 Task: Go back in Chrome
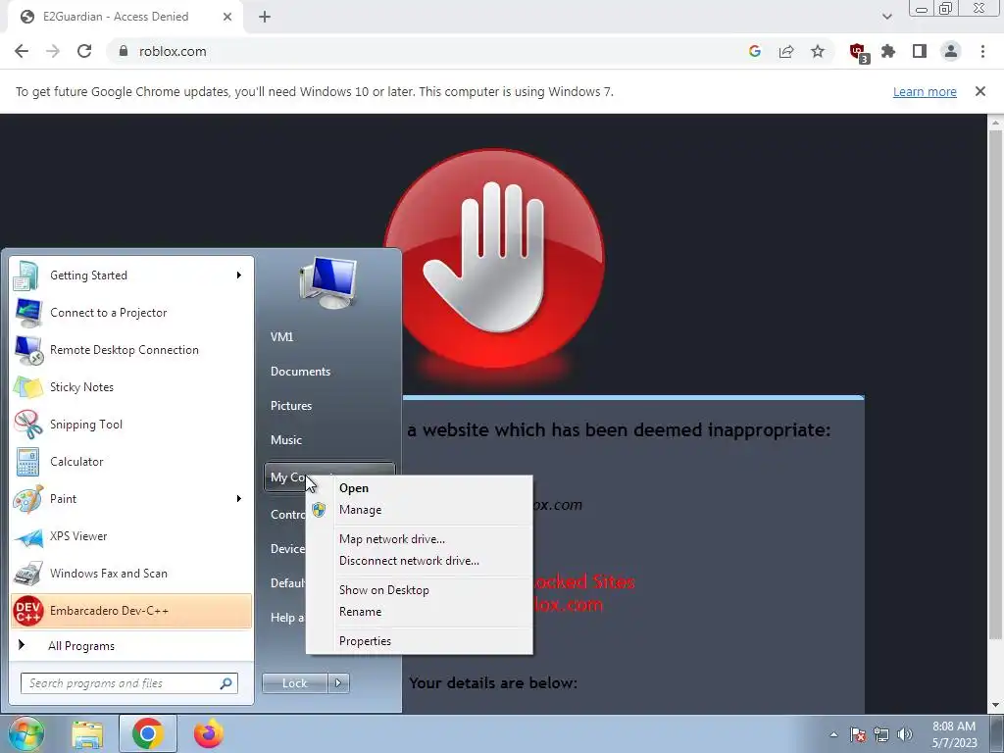tap(22, 51)
